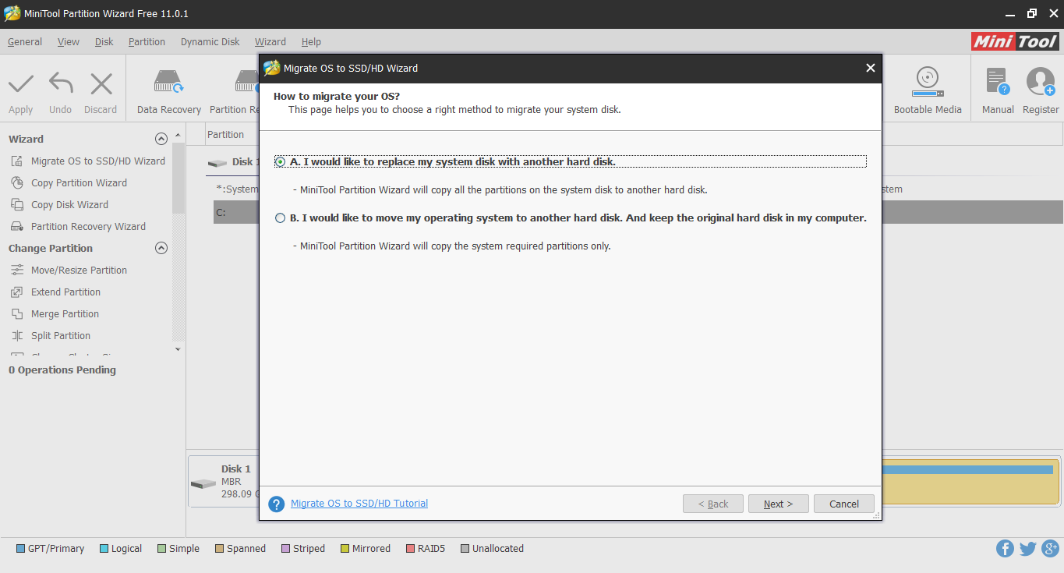1064x573 pixels.
Task: Collapse the Change Partition section
Action: point(161,247)
